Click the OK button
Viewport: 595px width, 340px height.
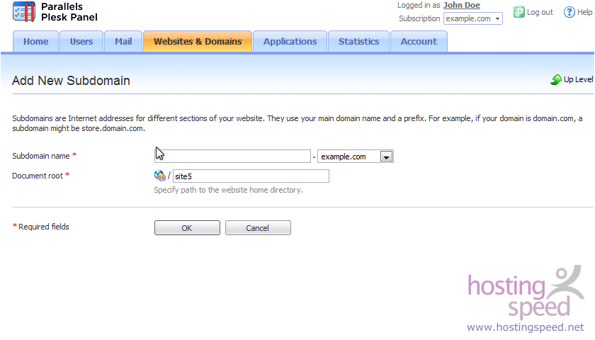point(187,227)
